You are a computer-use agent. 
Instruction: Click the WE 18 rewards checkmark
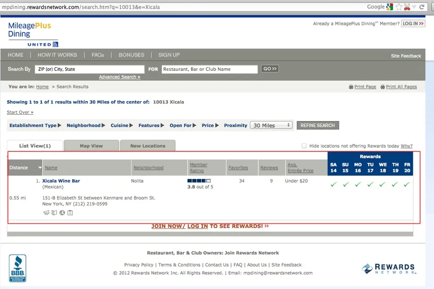click(x=382, y=184)
